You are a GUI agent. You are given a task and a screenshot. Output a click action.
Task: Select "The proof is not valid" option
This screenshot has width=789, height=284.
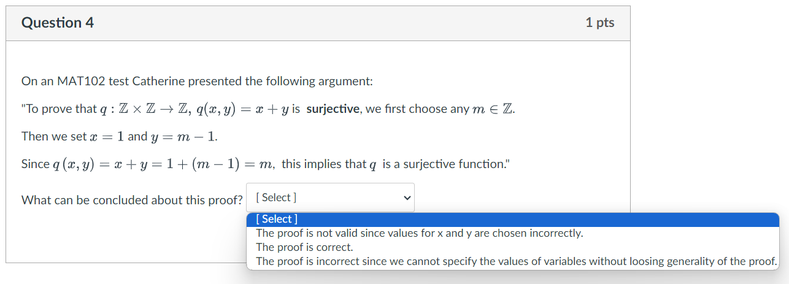(x=419, y=234)
